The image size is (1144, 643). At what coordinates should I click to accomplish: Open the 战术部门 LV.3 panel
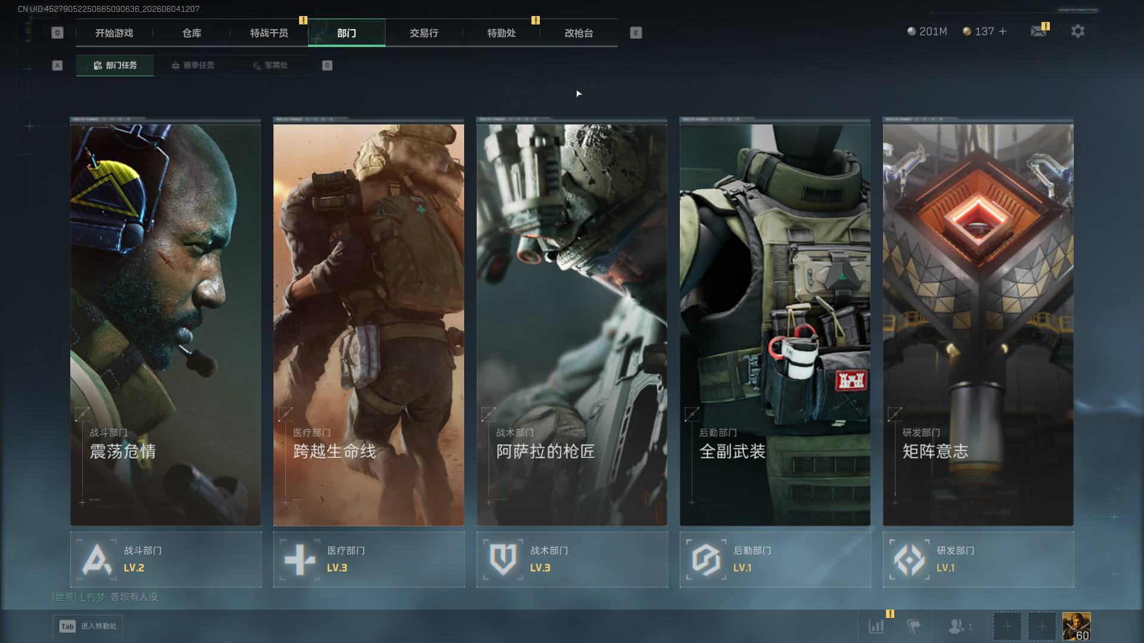pyautogui.click(x=572, y=560)
